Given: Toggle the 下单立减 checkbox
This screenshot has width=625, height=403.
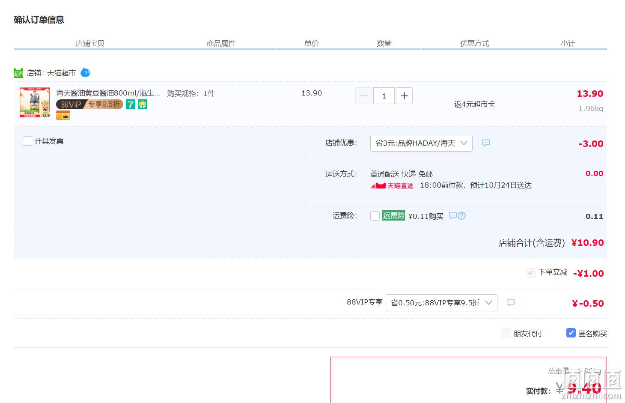Looking at the screenshot, I should tap(530, 273).
